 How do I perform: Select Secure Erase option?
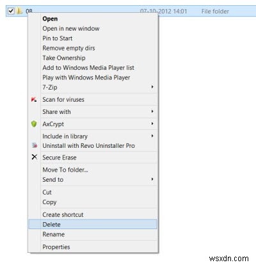tap(93, 157)
